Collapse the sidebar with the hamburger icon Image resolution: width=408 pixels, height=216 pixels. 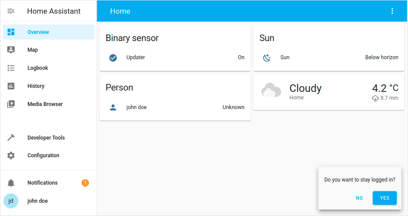11,11
